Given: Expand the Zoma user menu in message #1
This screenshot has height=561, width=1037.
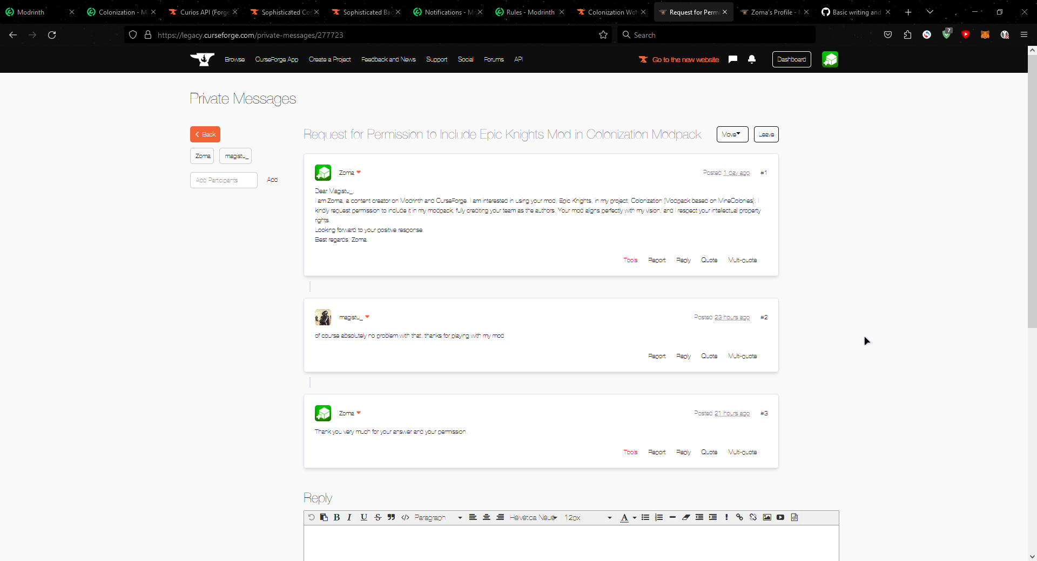Looking at the screenshot, I should [359, 173].
